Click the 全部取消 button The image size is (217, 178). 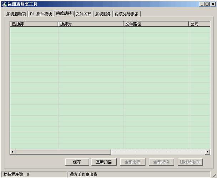coord(161,162)
